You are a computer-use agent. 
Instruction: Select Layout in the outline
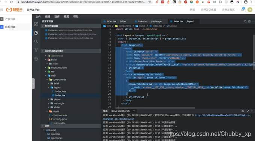[53, 130]
